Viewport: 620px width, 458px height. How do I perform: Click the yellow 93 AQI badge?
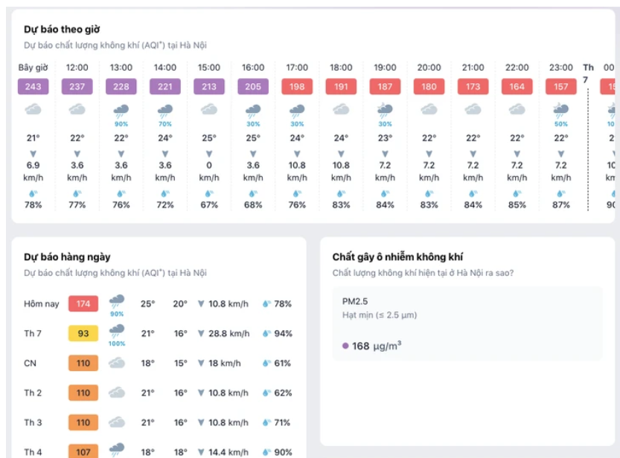83,333
